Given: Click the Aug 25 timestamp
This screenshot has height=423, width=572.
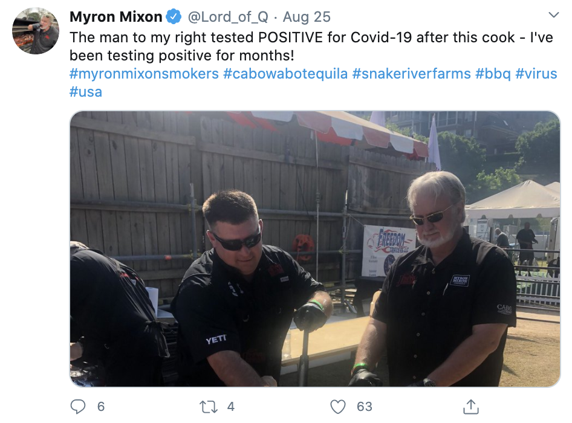Looking at the screenshot, I should (x=307, y=17).
